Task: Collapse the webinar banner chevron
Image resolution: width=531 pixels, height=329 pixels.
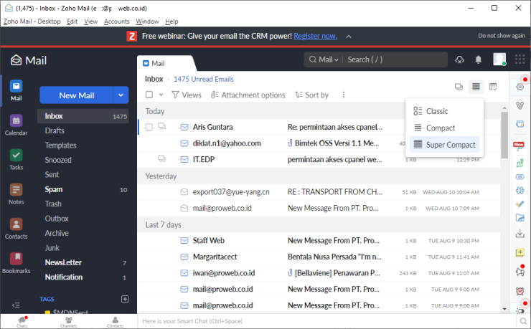Action: (x=349, y=37)
